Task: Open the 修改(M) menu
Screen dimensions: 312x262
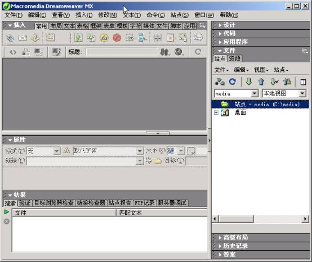Action: point(108,15)
